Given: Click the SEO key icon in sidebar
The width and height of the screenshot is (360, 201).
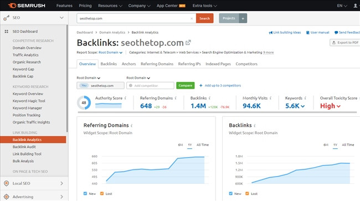Looking at the screenshot, I should pyautogui.click(x=7, y=18).
